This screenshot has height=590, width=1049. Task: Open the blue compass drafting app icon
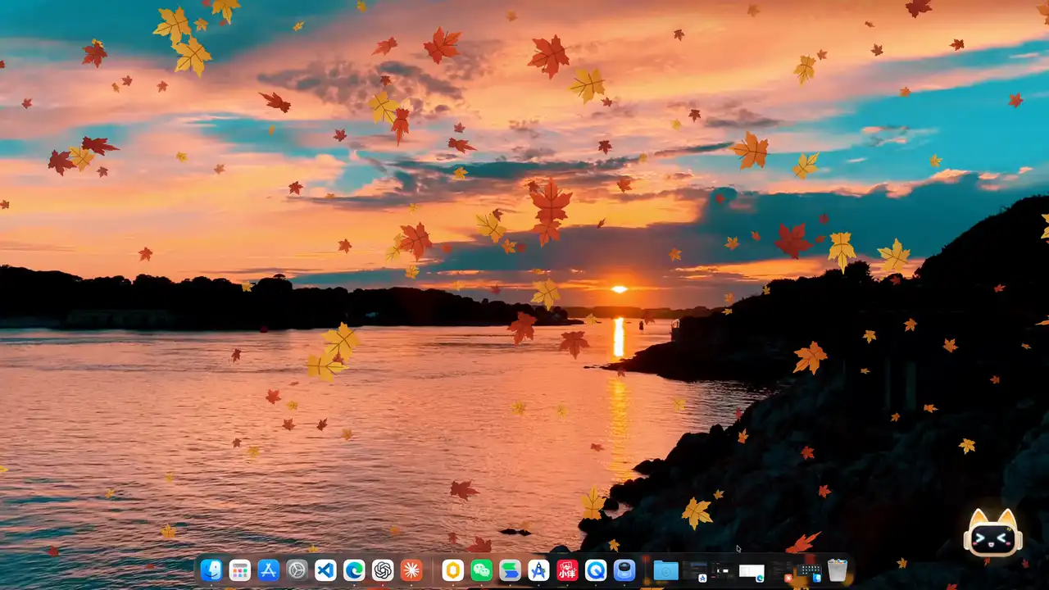point(538,570)
